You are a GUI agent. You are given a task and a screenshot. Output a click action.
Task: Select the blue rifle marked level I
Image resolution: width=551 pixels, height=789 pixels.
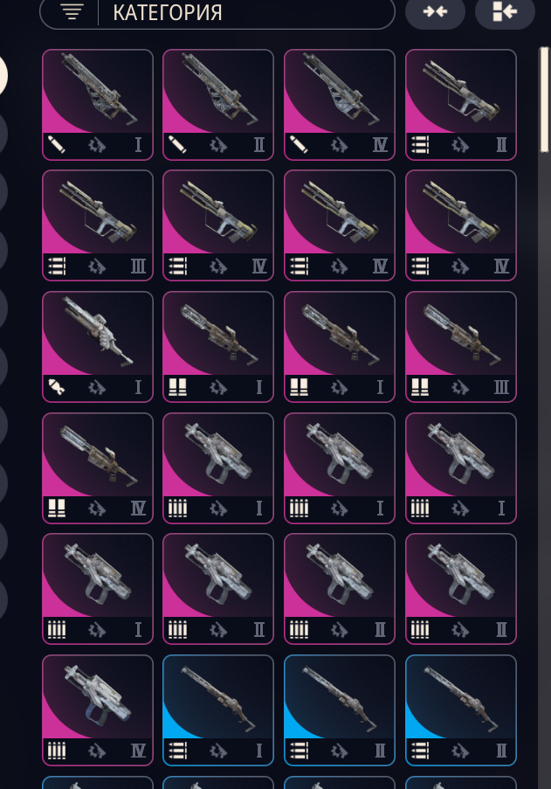click(x=218, y=710)
